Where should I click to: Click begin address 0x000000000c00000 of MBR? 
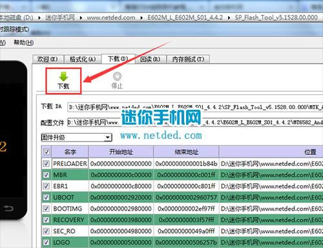(121, 175)
